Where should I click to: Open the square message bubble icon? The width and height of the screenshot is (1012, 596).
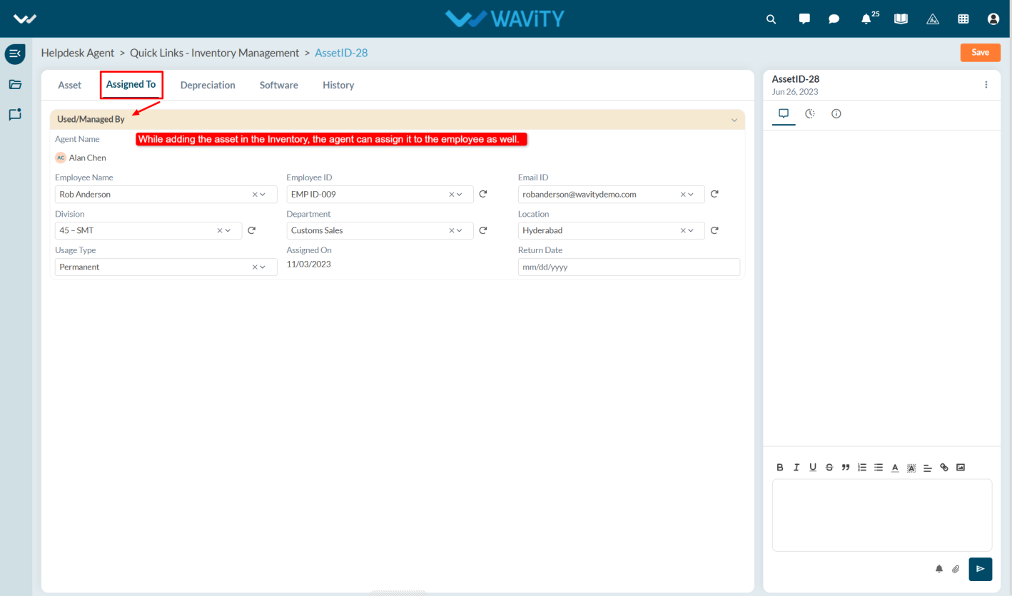[804, 19]
